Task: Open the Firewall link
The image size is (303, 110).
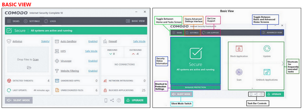Action: [x=113, y=41]
